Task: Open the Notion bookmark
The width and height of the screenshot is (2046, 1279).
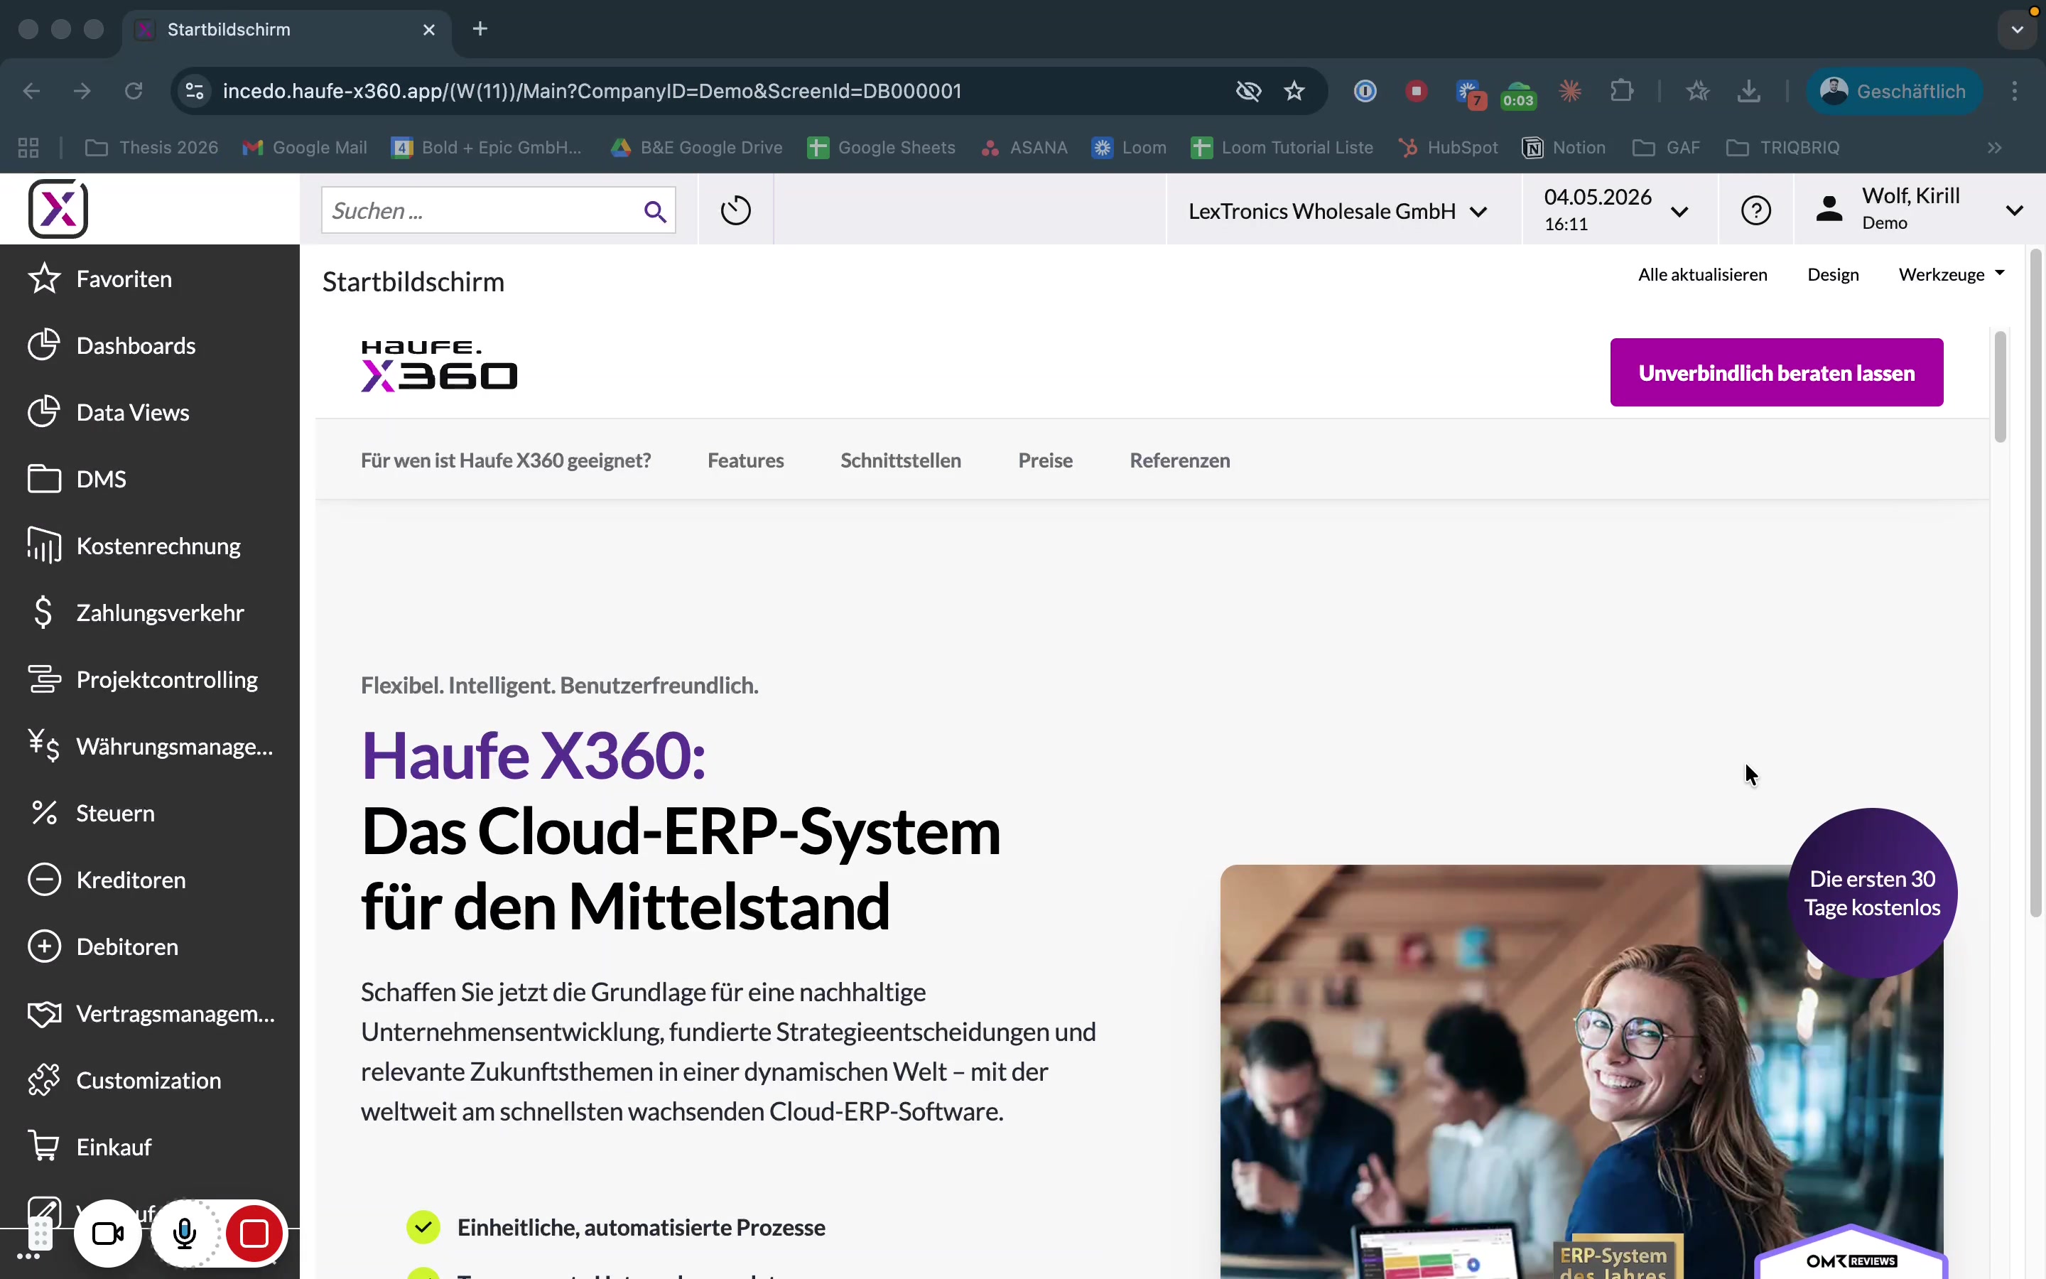Action: [x=1564, y=147]
